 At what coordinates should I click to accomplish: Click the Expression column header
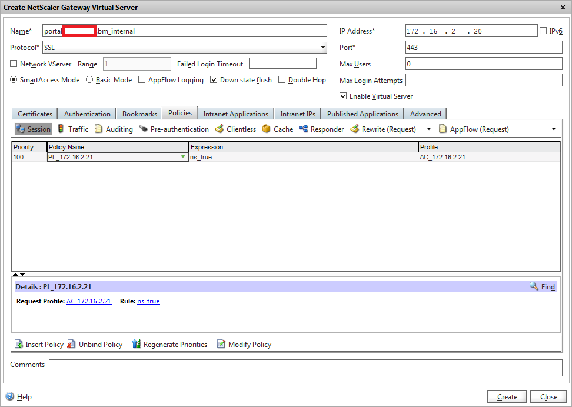[304, 147]
